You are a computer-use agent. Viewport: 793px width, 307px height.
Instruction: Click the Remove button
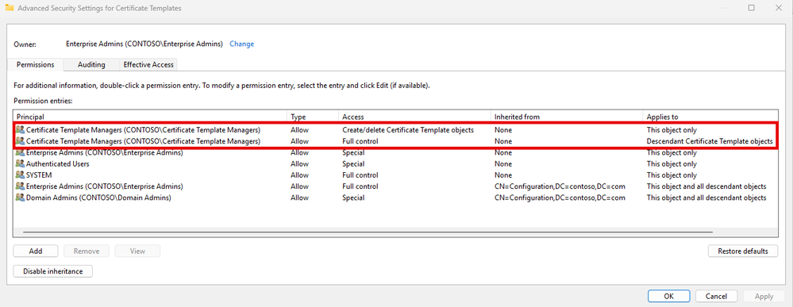click(87, 251)
